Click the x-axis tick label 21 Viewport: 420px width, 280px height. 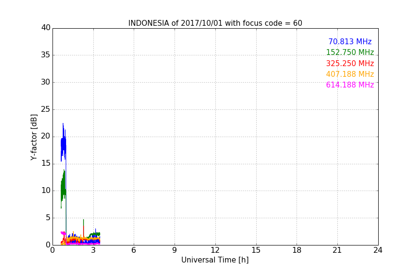point(337,250)
